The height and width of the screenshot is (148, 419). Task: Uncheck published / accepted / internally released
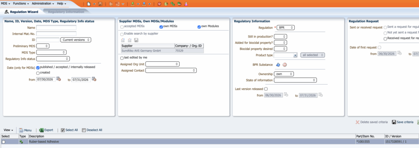[x=38, y=67]
